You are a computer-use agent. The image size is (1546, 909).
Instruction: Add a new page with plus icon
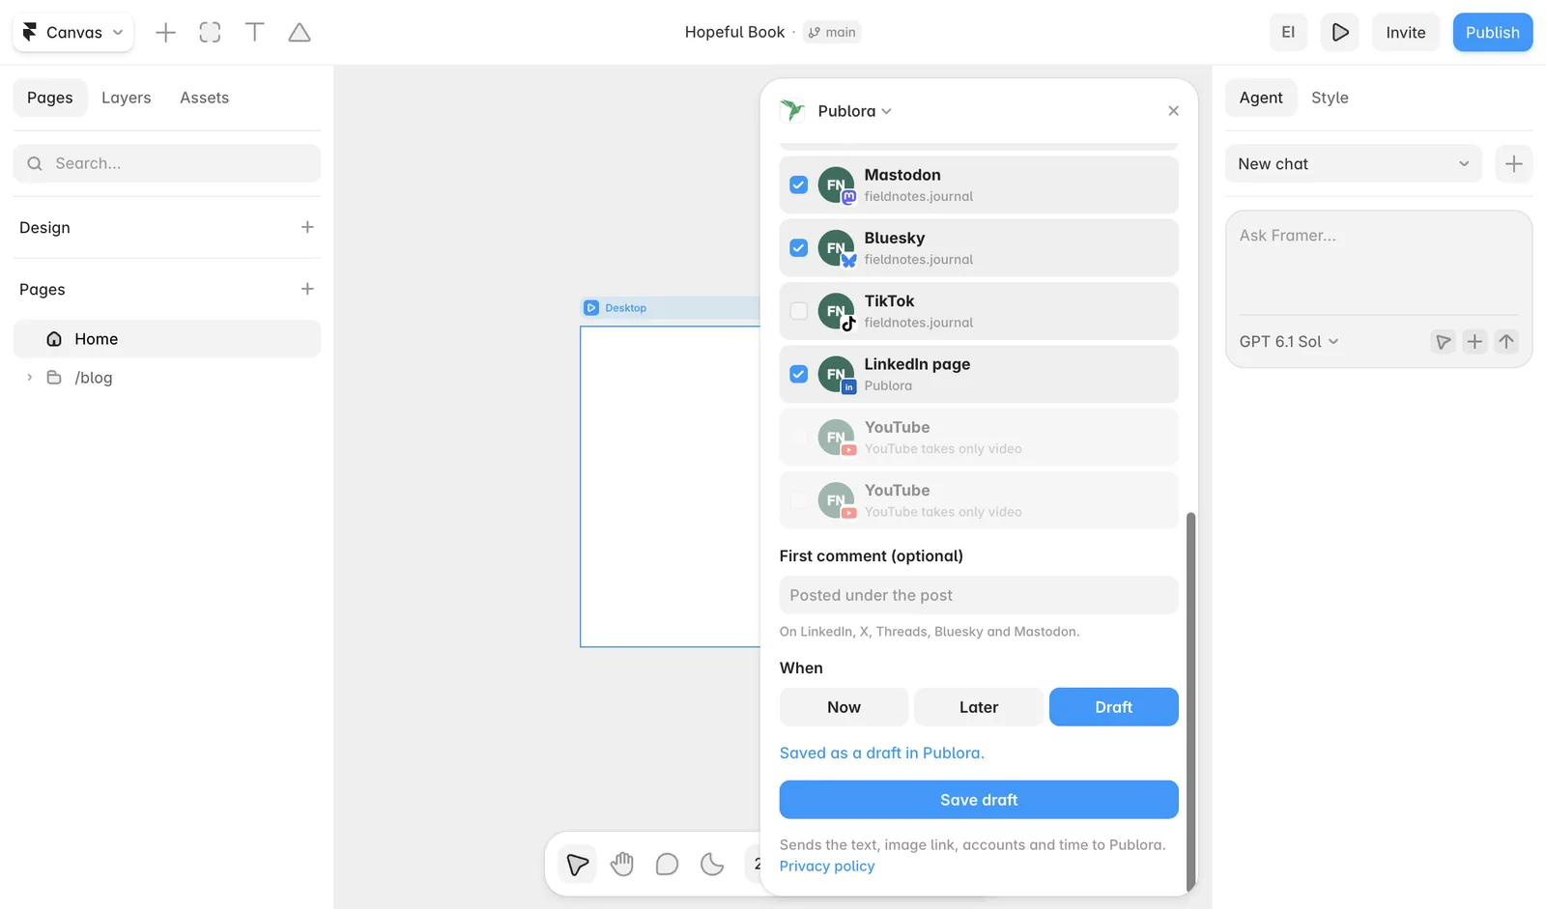[307, 289]
